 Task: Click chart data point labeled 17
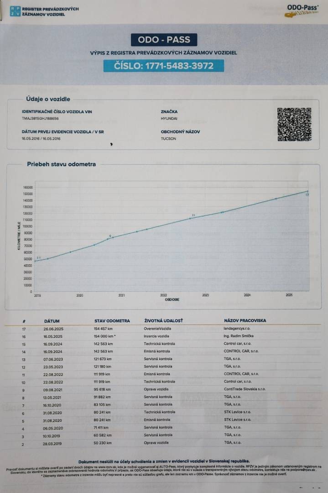click(307, 191)
